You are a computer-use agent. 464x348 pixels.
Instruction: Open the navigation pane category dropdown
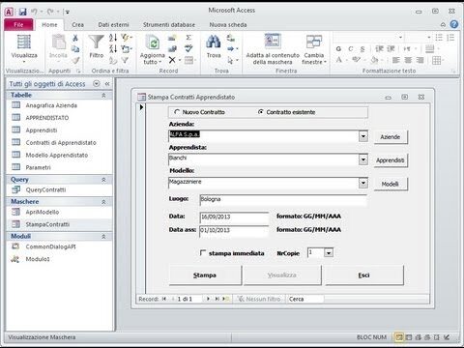pos(96,84)
